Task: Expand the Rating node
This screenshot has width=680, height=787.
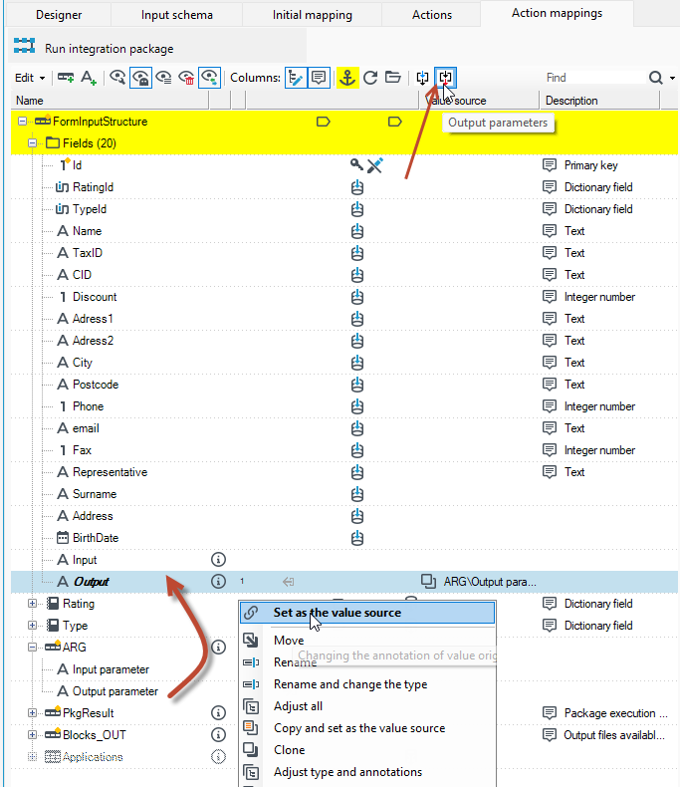Action: coord(32,604)
